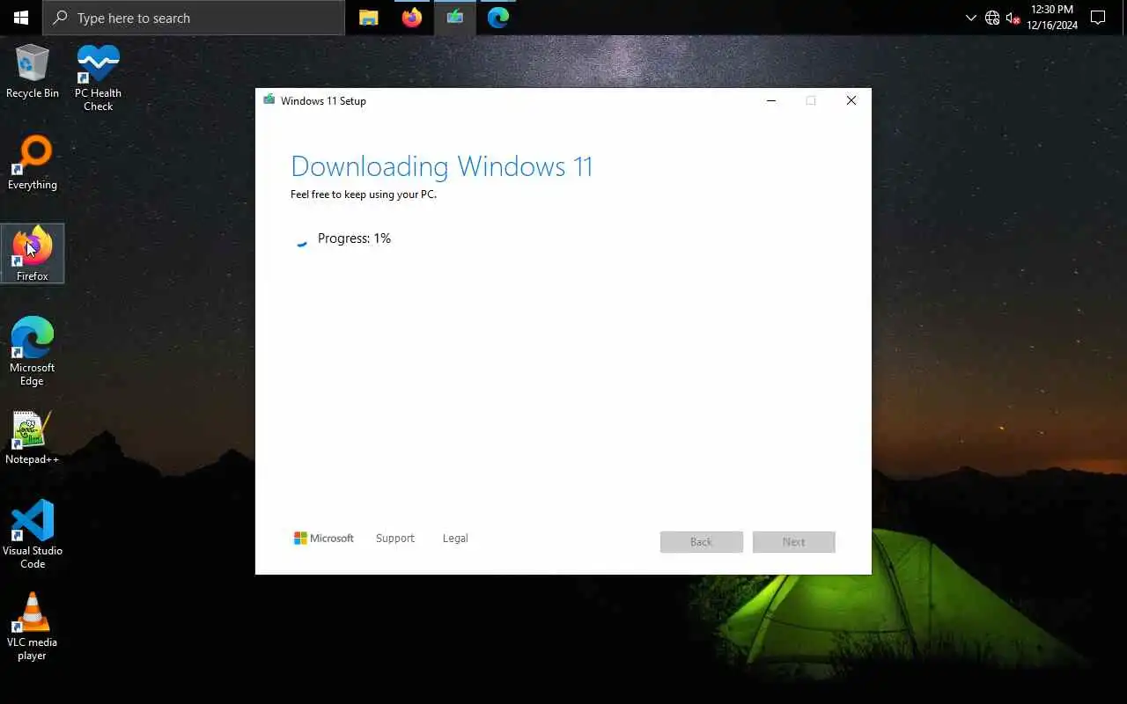This screenshot has height=704, width=1127.
Task: Open the clock and date flyout
Action: click(1052, 18)
